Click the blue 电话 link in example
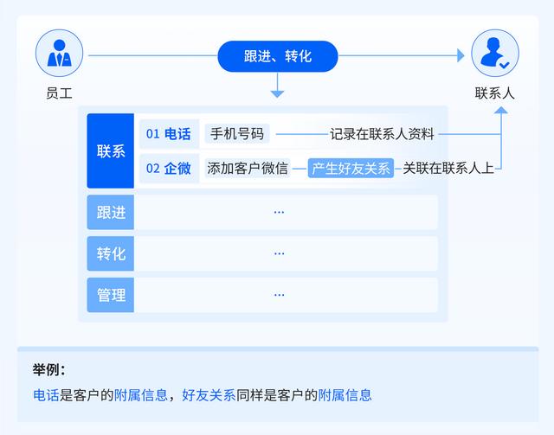The height and width of the screenshot is (435, 554). 46,395
